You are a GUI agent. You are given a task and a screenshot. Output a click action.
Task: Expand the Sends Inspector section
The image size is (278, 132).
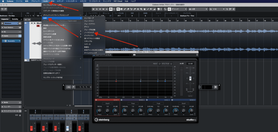pos(2,102)
